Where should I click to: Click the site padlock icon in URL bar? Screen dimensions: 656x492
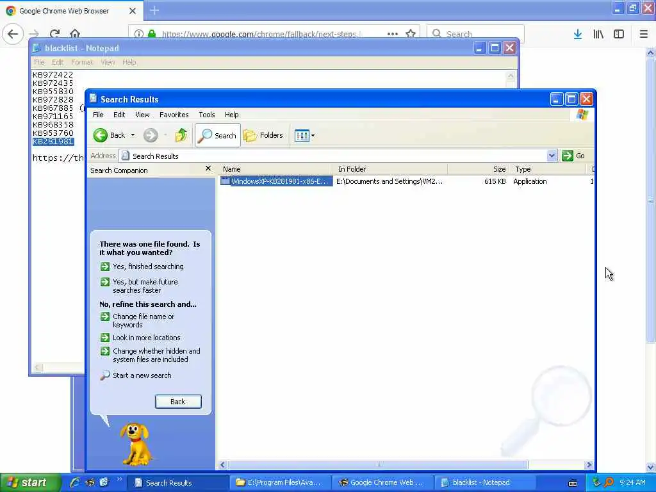coord(152,33)
